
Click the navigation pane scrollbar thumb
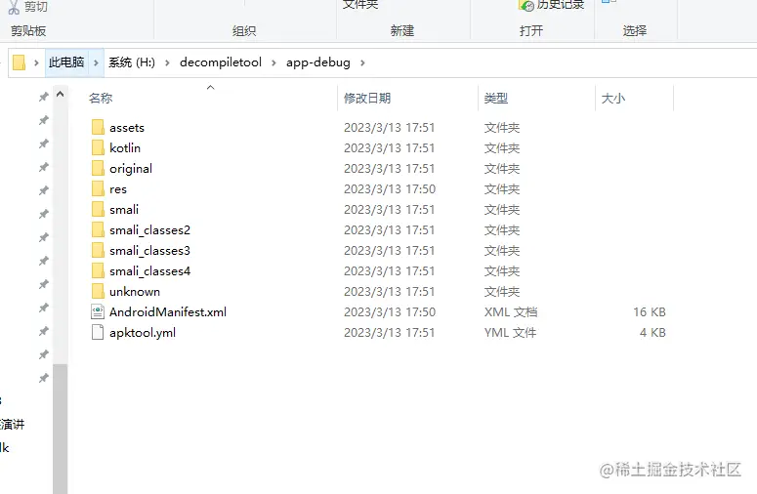tap(60, 429)
